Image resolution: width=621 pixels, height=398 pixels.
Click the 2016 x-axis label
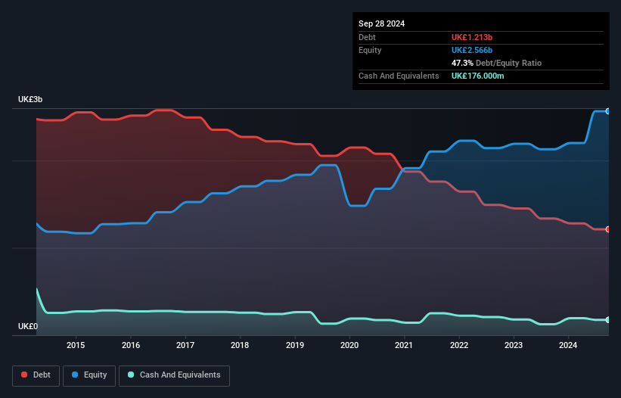(131, 345)
